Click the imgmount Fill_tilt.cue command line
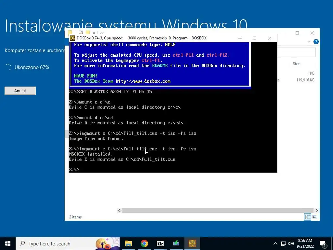The height and width of the screenshot is (250, 333). coord(133,133)
